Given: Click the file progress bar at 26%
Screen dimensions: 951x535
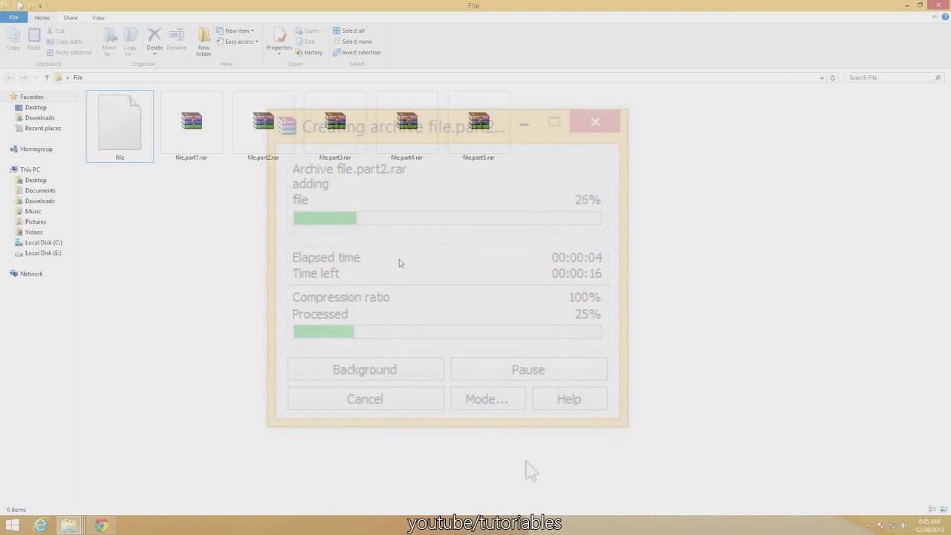Looking at the screenshot, I should (x=447, y=218).
